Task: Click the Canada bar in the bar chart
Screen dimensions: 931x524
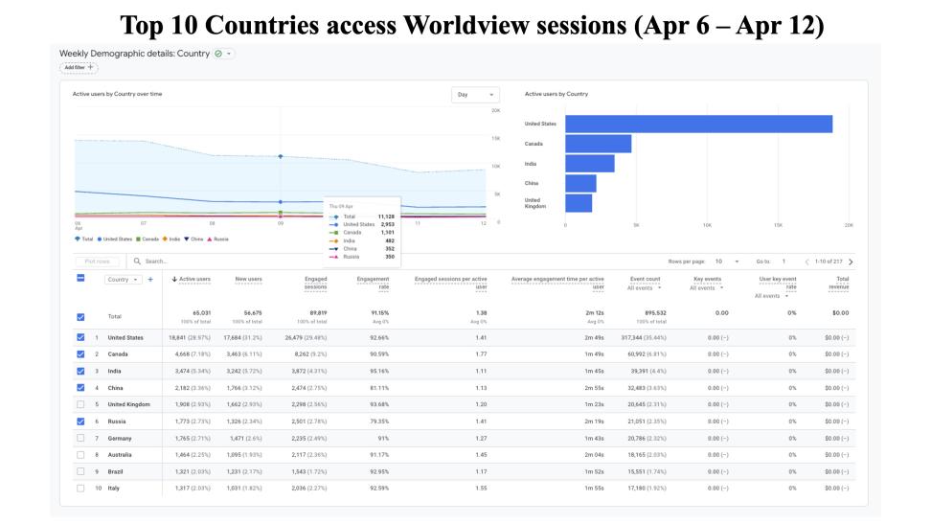Action: coord(598,144)
